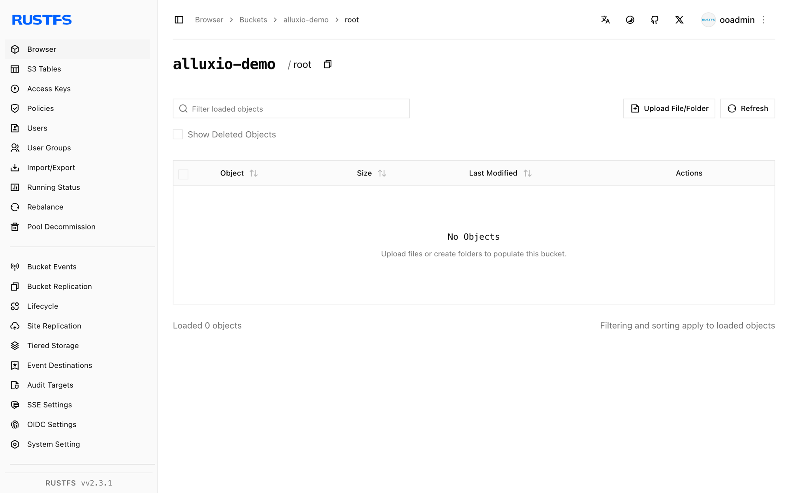The height and width of the screenshot is (493, 790).
Task: Open the X (Twitter) link icon
Action: (x=679, y=20)
